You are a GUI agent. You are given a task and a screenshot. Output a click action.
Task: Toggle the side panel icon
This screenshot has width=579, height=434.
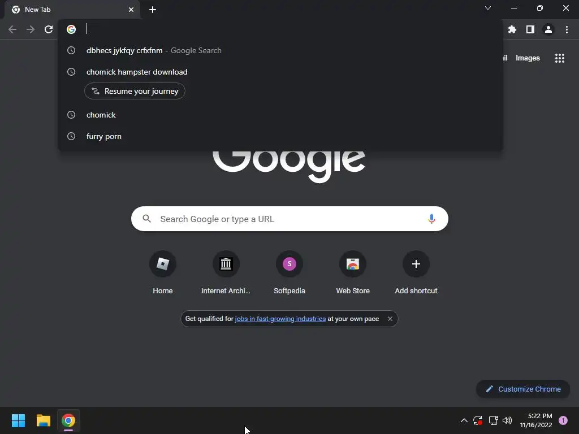(x=530, y=29)
